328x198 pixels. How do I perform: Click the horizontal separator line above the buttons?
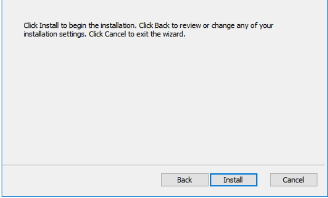click(x=163, y=165)
